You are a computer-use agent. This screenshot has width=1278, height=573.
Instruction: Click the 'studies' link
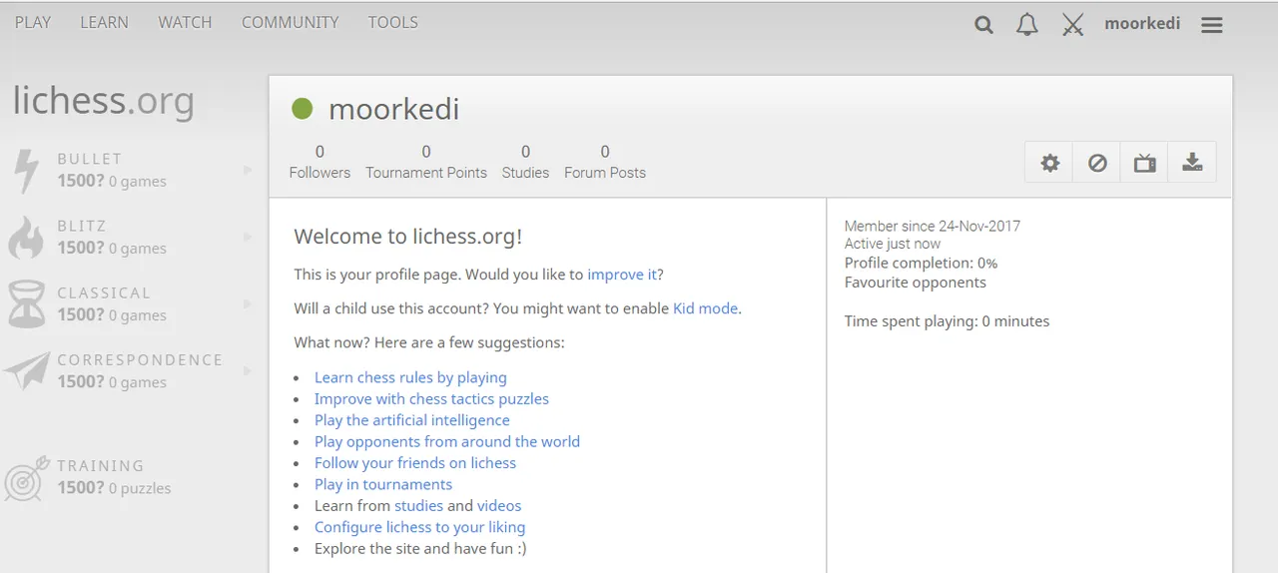click(418, 506)
